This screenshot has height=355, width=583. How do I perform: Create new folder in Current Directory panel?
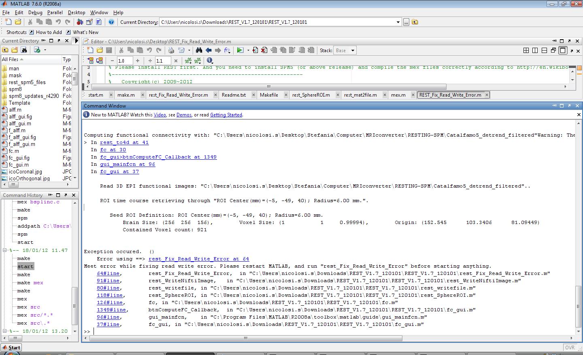pyautogui.click(x=15, y=50)
